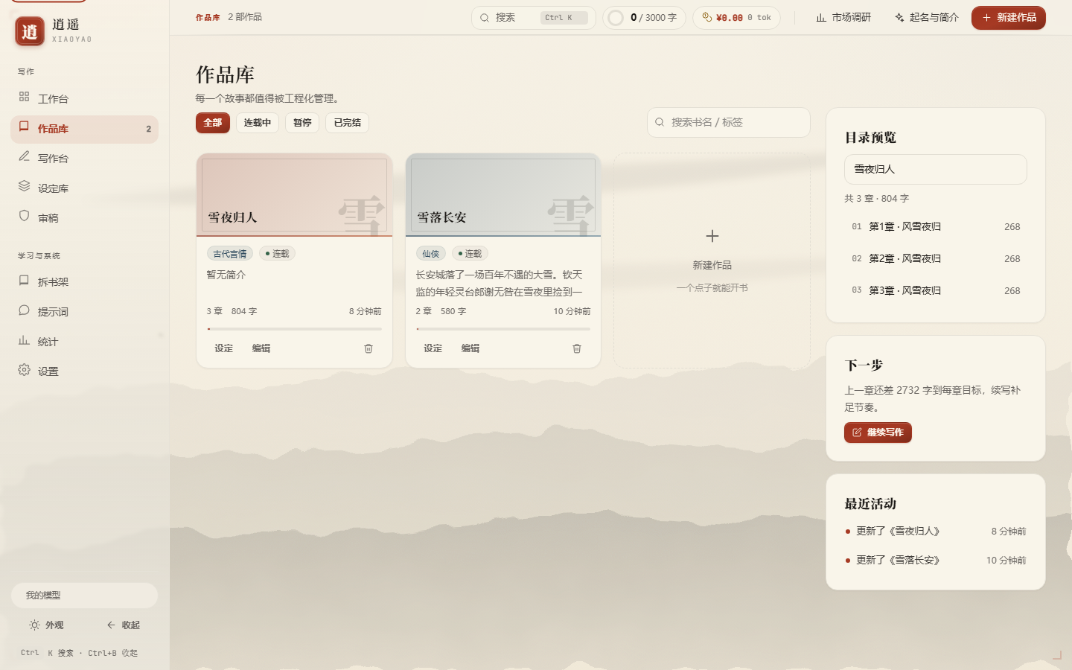The image size is (1072, 670).
Task: Open 设定 for 雪夜归人
Action: (224, 348)
